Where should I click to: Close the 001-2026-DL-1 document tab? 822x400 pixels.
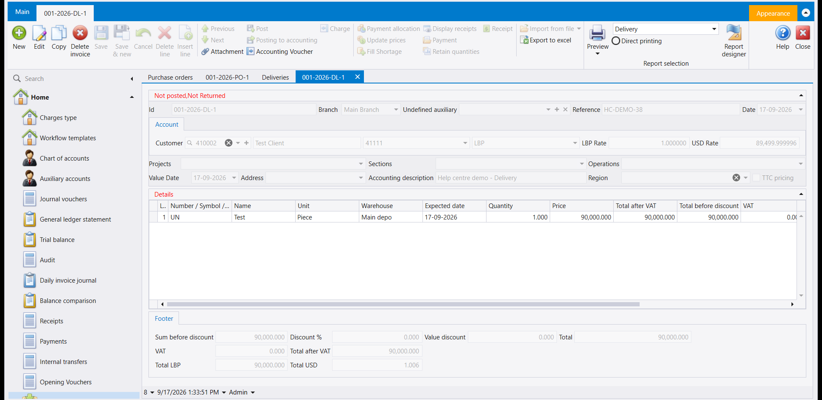pos(358,77)
